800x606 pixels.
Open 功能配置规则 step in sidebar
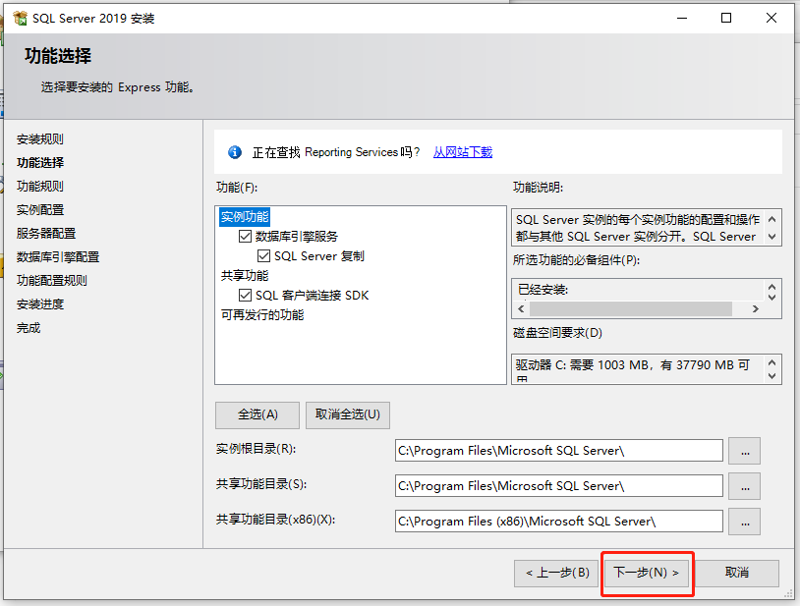click(x=51, y=280)
